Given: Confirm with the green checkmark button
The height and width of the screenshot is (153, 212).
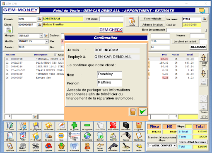Looking at the screenshot, I should [143, 112].
